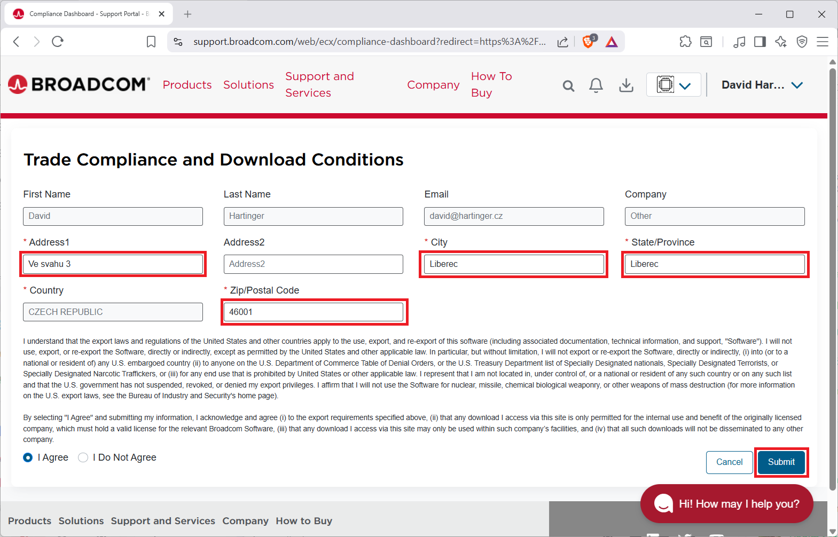Click the Cancel button
This screenshot has width=838, height=537.
(x=729, y=462)
